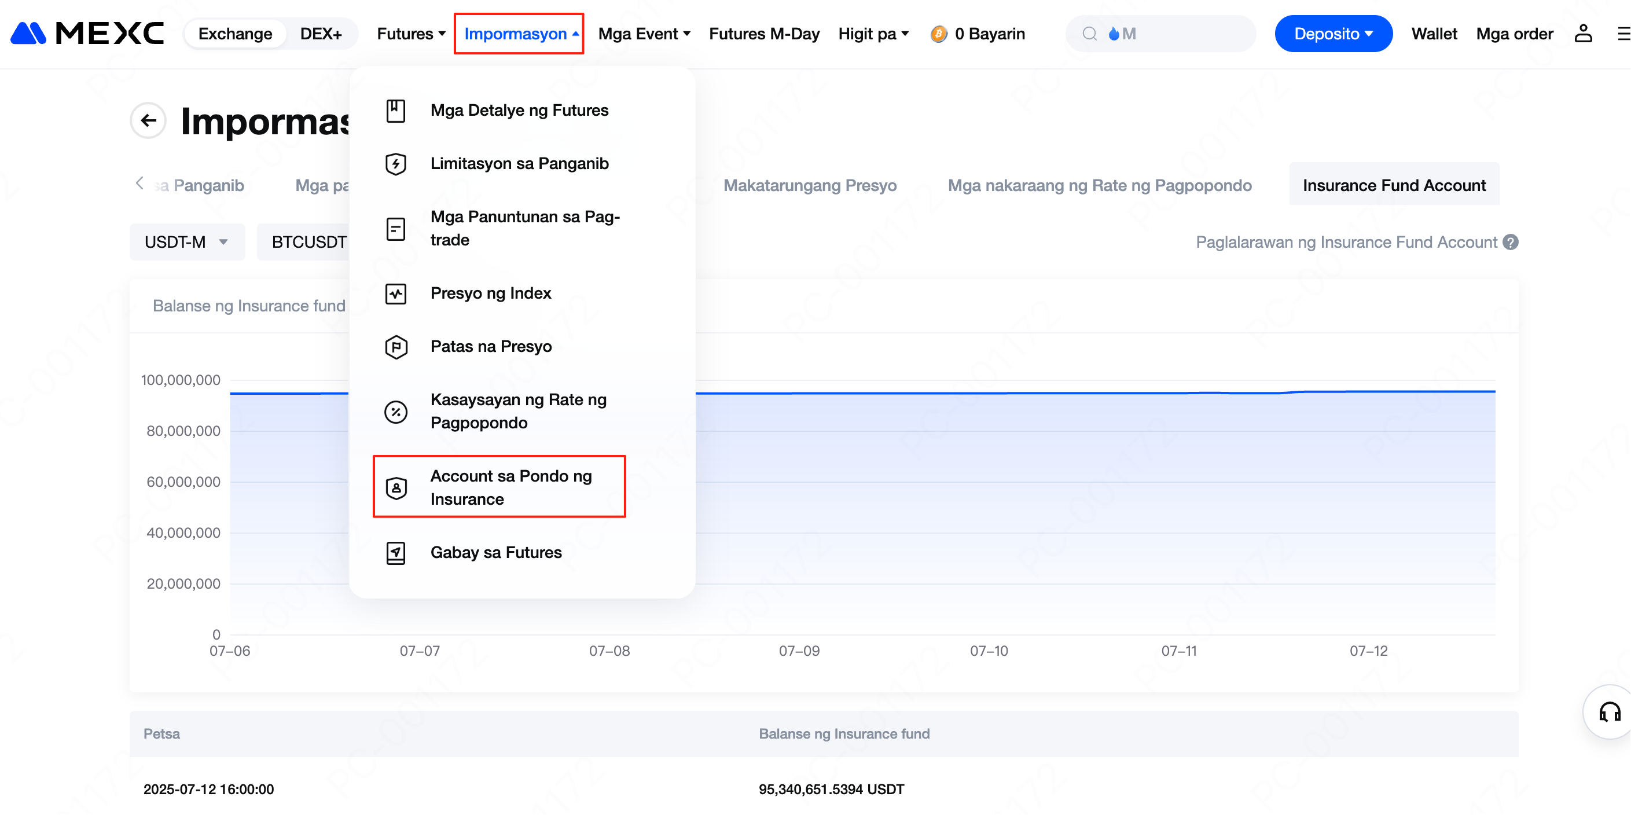Click the bitcoin coin icon beside 0 Bayarin
The image size is (1631, 815).
click(938, 34)
